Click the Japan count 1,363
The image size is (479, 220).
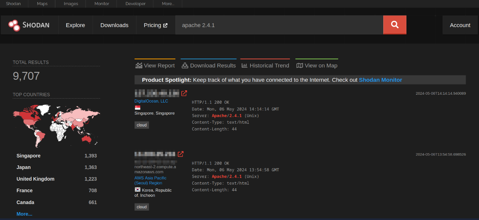(x=91, y=167)
